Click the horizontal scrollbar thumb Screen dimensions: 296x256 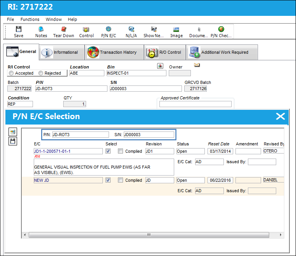(x=149, y=235)
